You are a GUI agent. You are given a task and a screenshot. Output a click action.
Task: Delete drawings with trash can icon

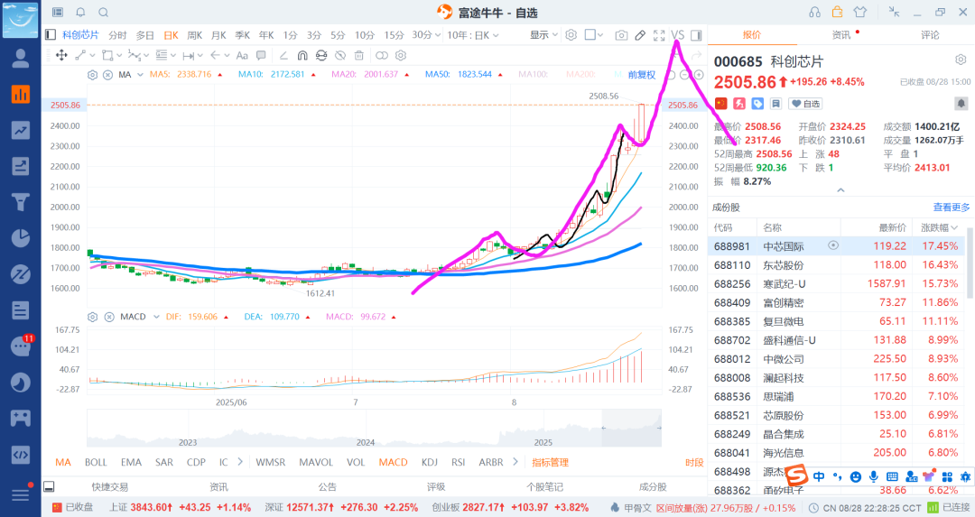tap(358, 55)
